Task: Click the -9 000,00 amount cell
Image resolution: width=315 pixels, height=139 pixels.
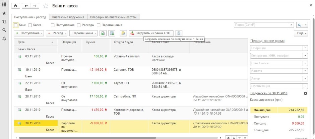Action: point(96,126)
